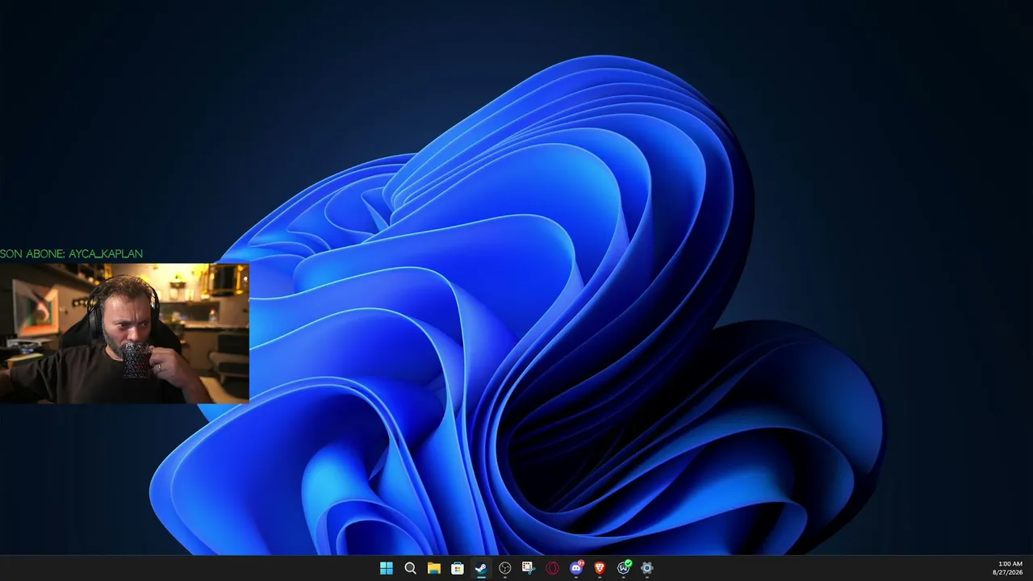Open the Opera browser taskbar icon
Viewport: 1033px width, 581px height.
552,568
